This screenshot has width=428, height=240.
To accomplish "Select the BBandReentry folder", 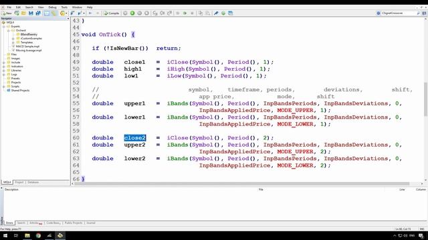I will click(x=29, y=34).
